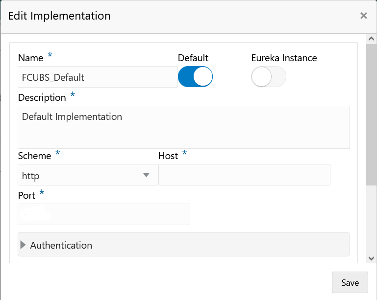Open the Scheme dropdown showing http
This screenshot has width=377, height=300.
pos(88,175)
